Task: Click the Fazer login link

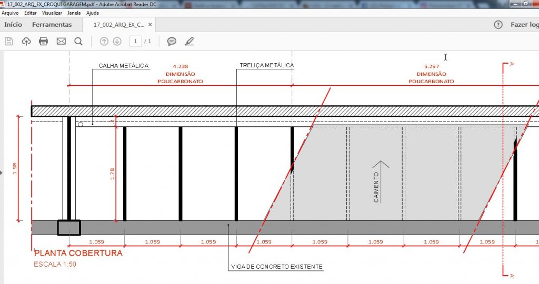Action: (x=525, y=25)
